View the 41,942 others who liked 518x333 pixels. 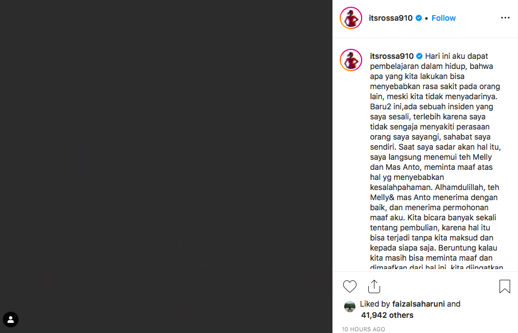[x=387, y=315]
